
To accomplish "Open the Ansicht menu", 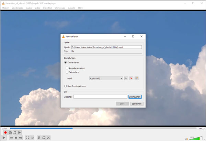I will (72, 8).
